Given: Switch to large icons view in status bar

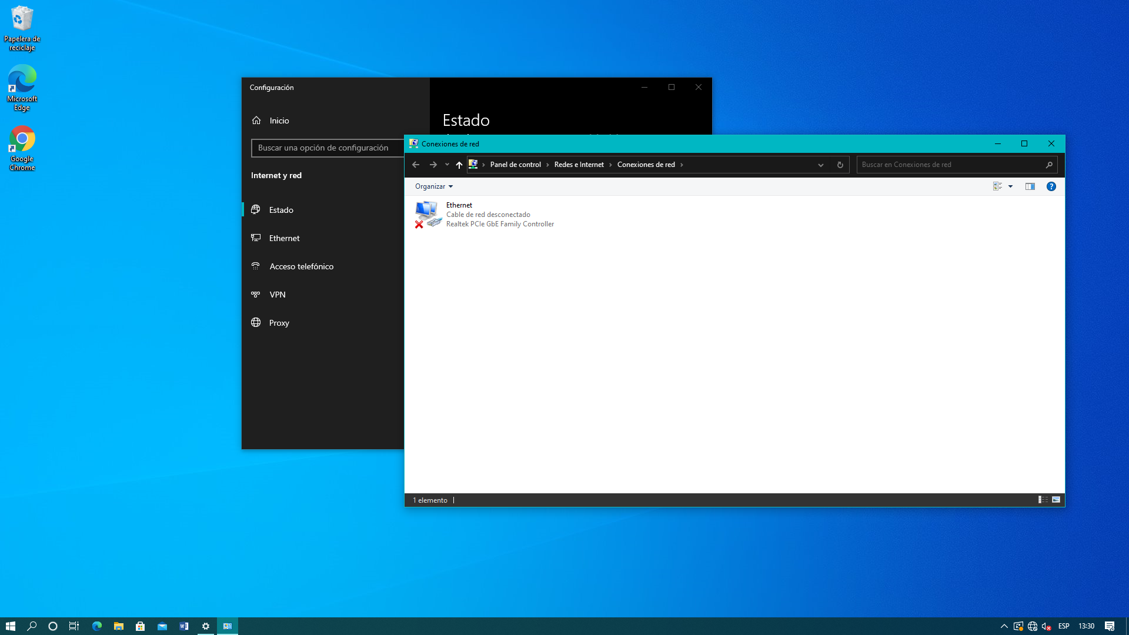Looking at the screenshot, I should coord(1056,500).
